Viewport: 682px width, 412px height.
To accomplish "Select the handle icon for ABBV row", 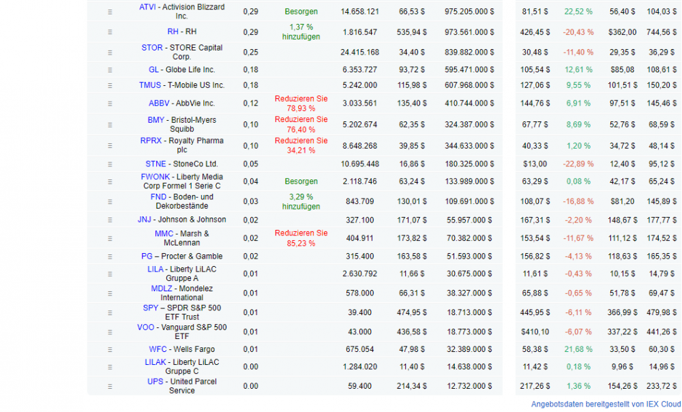I will [x=110, y=104].
